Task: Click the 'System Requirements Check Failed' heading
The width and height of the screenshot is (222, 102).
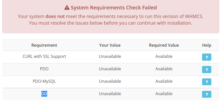Action: pyautogui.click(x=114, y=8)
